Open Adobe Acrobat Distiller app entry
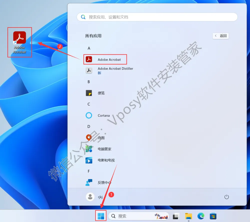Viewport: 250px width, 222px height. 109,70
